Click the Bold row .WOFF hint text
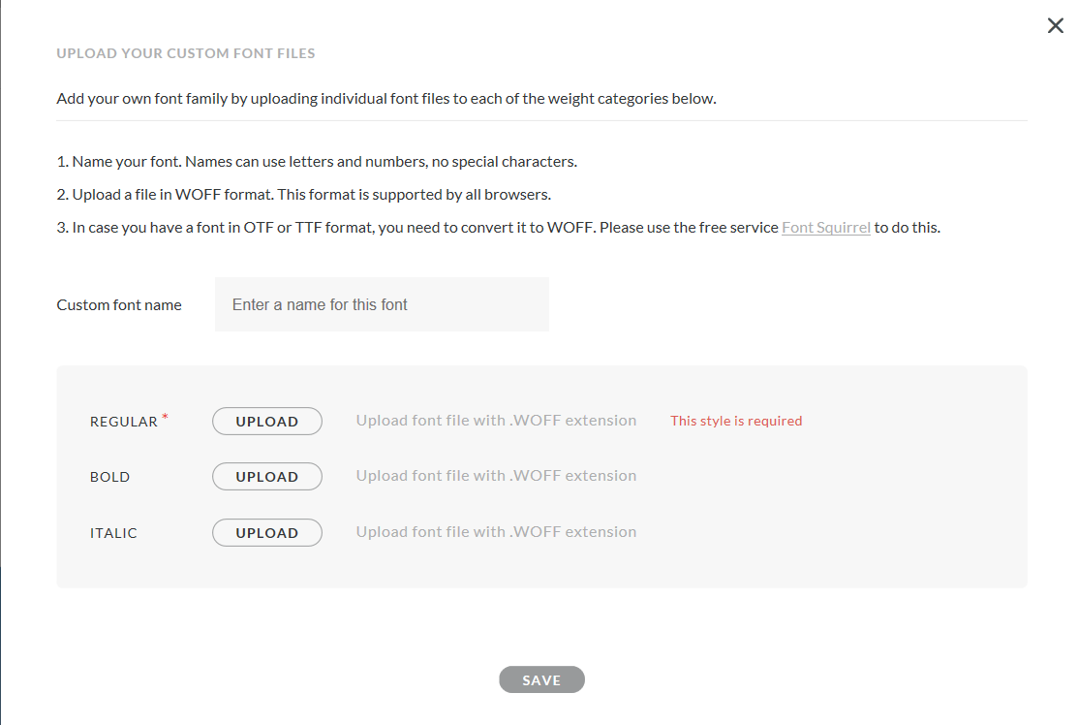 (496, 476)
